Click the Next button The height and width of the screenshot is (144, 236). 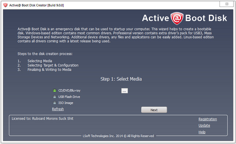[x=154, y=110]
